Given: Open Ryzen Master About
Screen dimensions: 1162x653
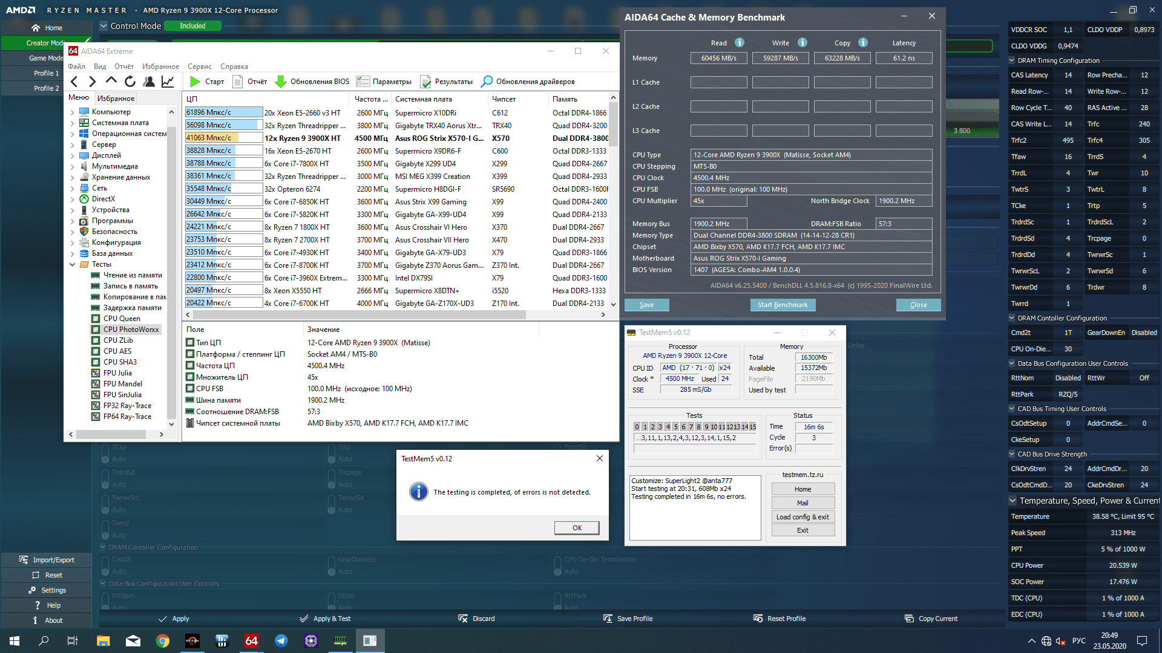Looking at the screenshot, I should [47, 620].
